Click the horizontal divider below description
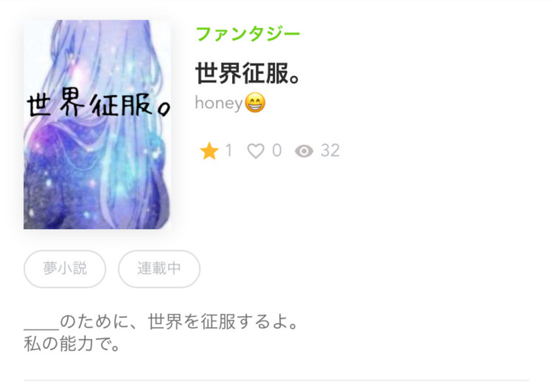The image size is (553, 387). (276, 380)
